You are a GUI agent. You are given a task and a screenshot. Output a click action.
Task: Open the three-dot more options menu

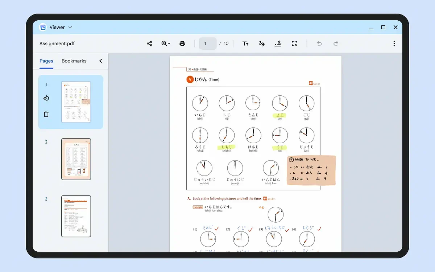[394, 44]
